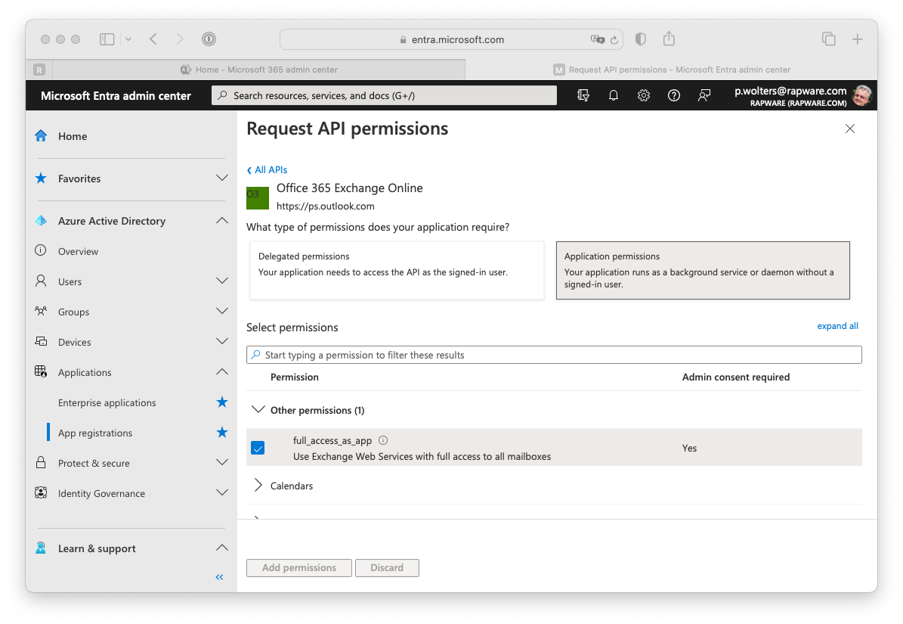Click the Office 365 Exchange Online green logo
The height and width of the screenshot is (624, 903).
pyautogui.click(x=258, y=198)
